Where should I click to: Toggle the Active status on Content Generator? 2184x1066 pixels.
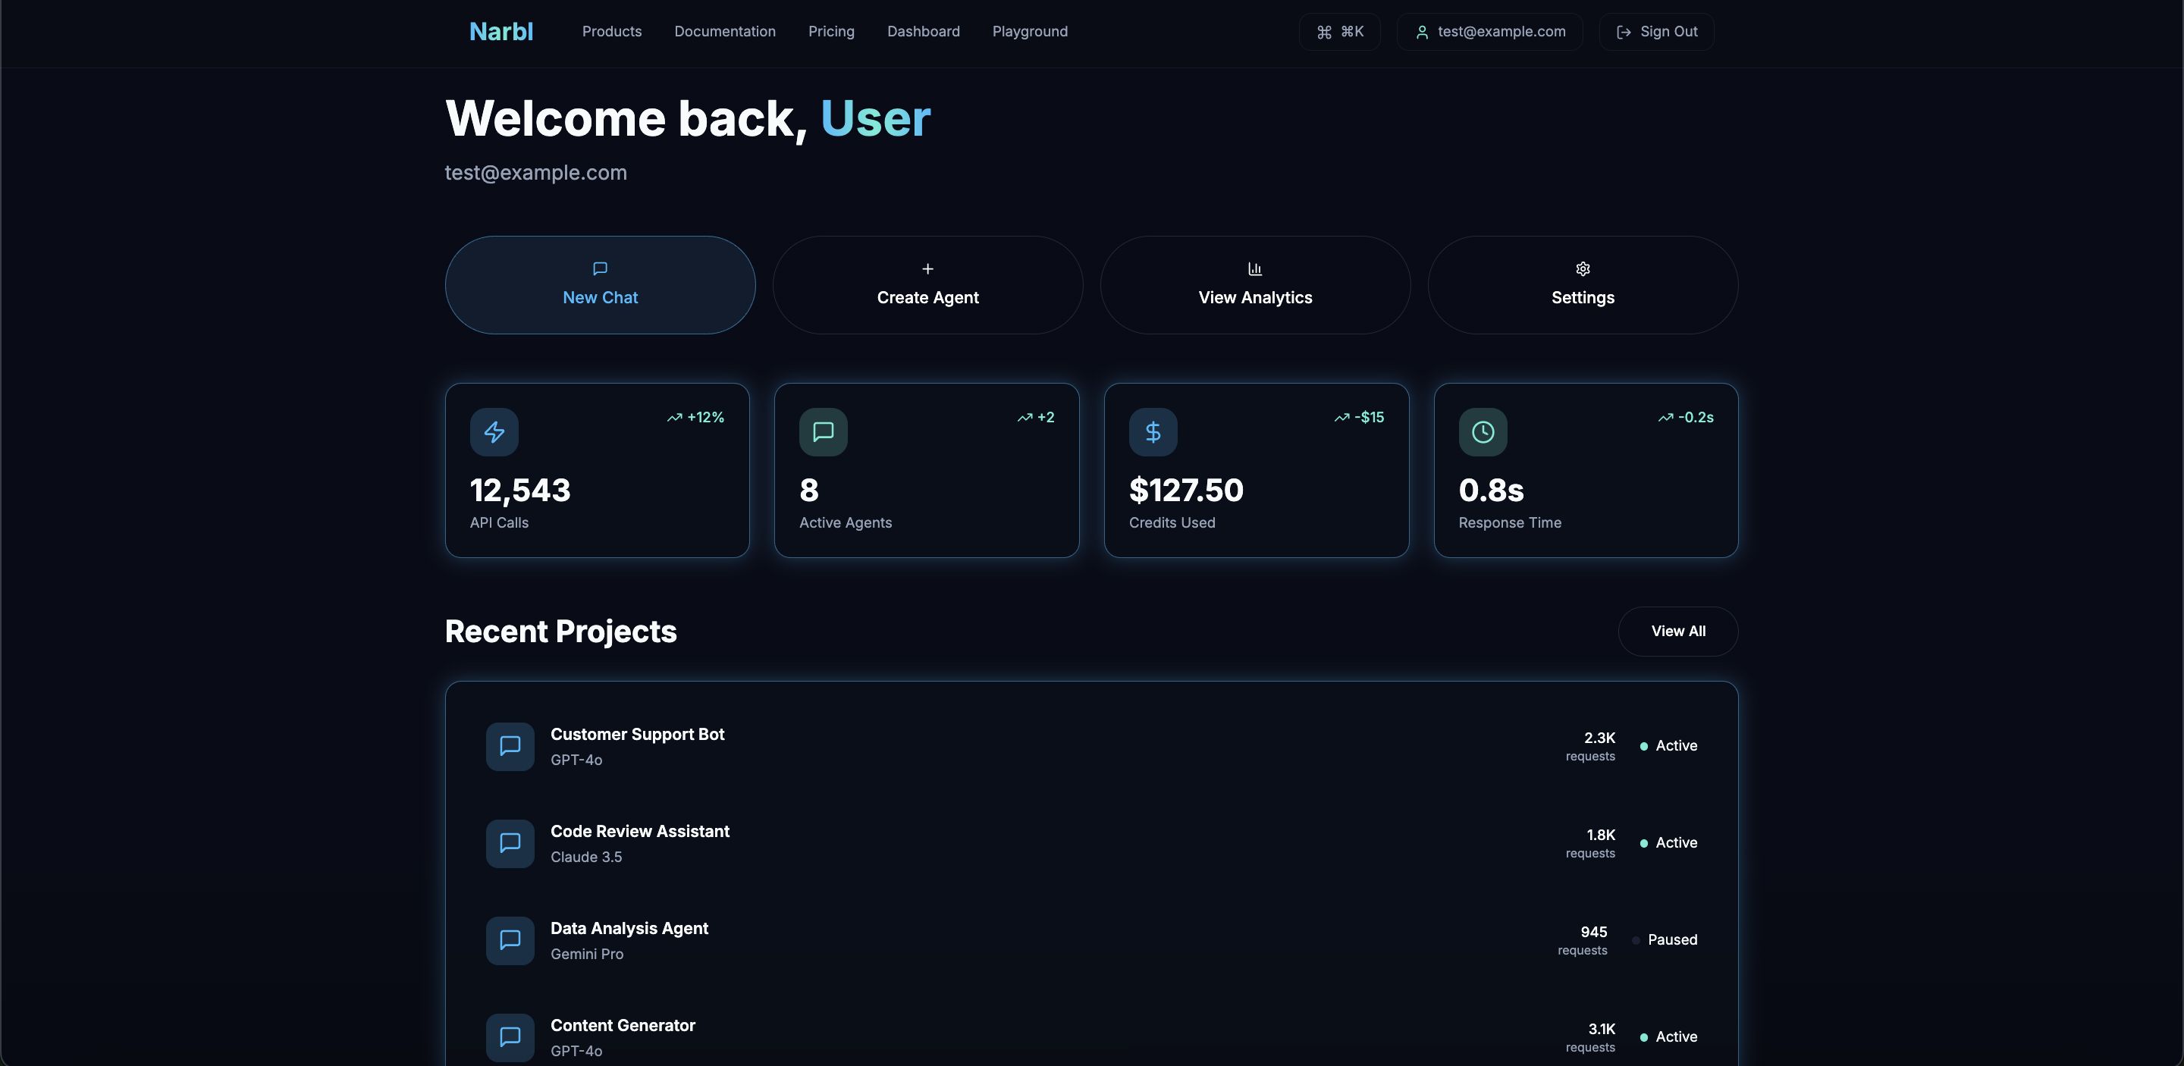1643,1036
